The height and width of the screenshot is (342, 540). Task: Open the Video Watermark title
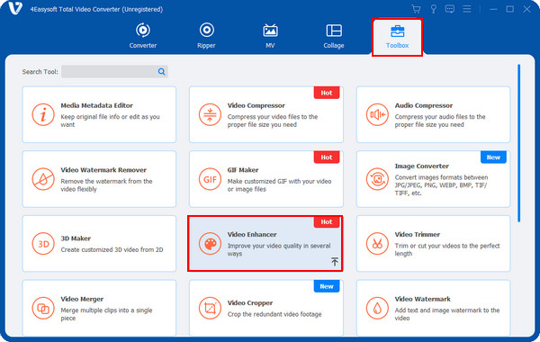click(x=423, y=299)
